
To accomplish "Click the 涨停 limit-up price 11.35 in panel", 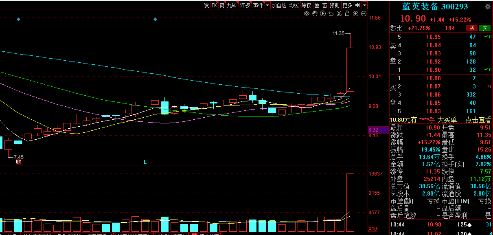I will [432, 171].
